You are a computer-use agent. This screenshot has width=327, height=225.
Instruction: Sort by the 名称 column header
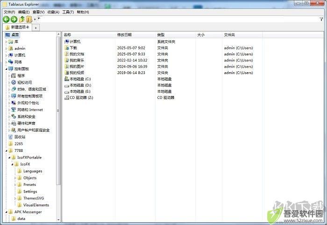click(89, 35)
